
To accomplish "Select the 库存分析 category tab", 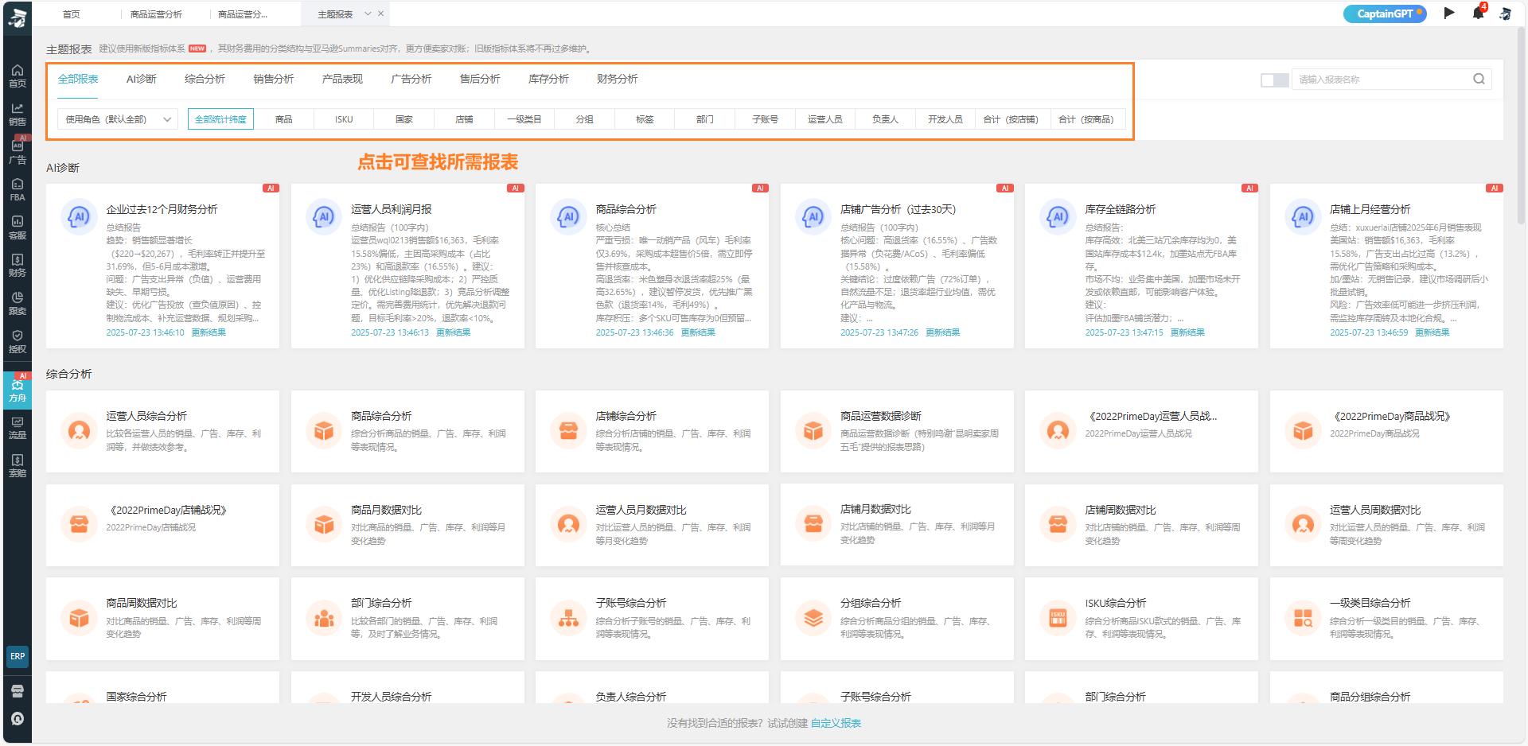I will pyautogui.click(x=548, y=79).
